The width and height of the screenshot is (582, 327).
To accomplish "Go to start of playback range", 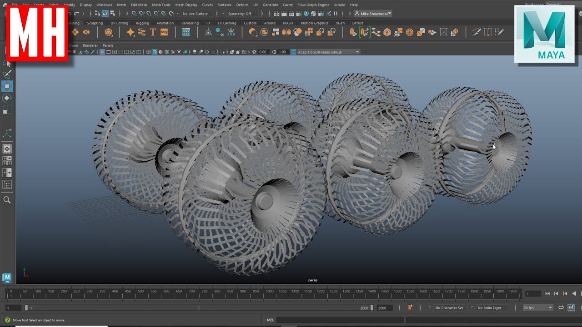I will pyautogui.click(x=547, y=294).
